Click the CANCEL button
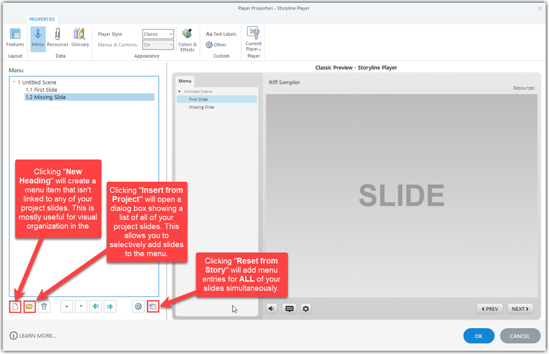The height and width of the screenshot is (354, 549). click(x=519, y=336)
